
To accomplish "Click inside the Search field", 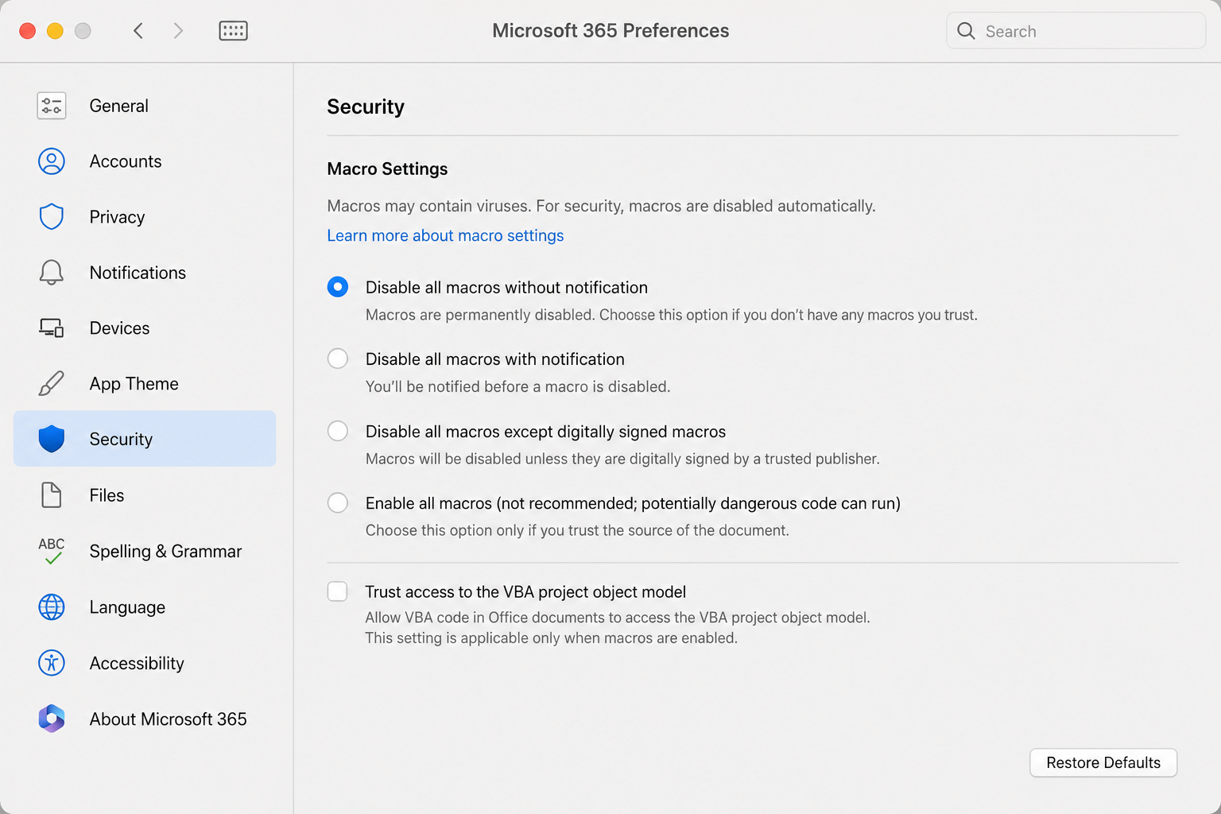I will coord(1076,31).
